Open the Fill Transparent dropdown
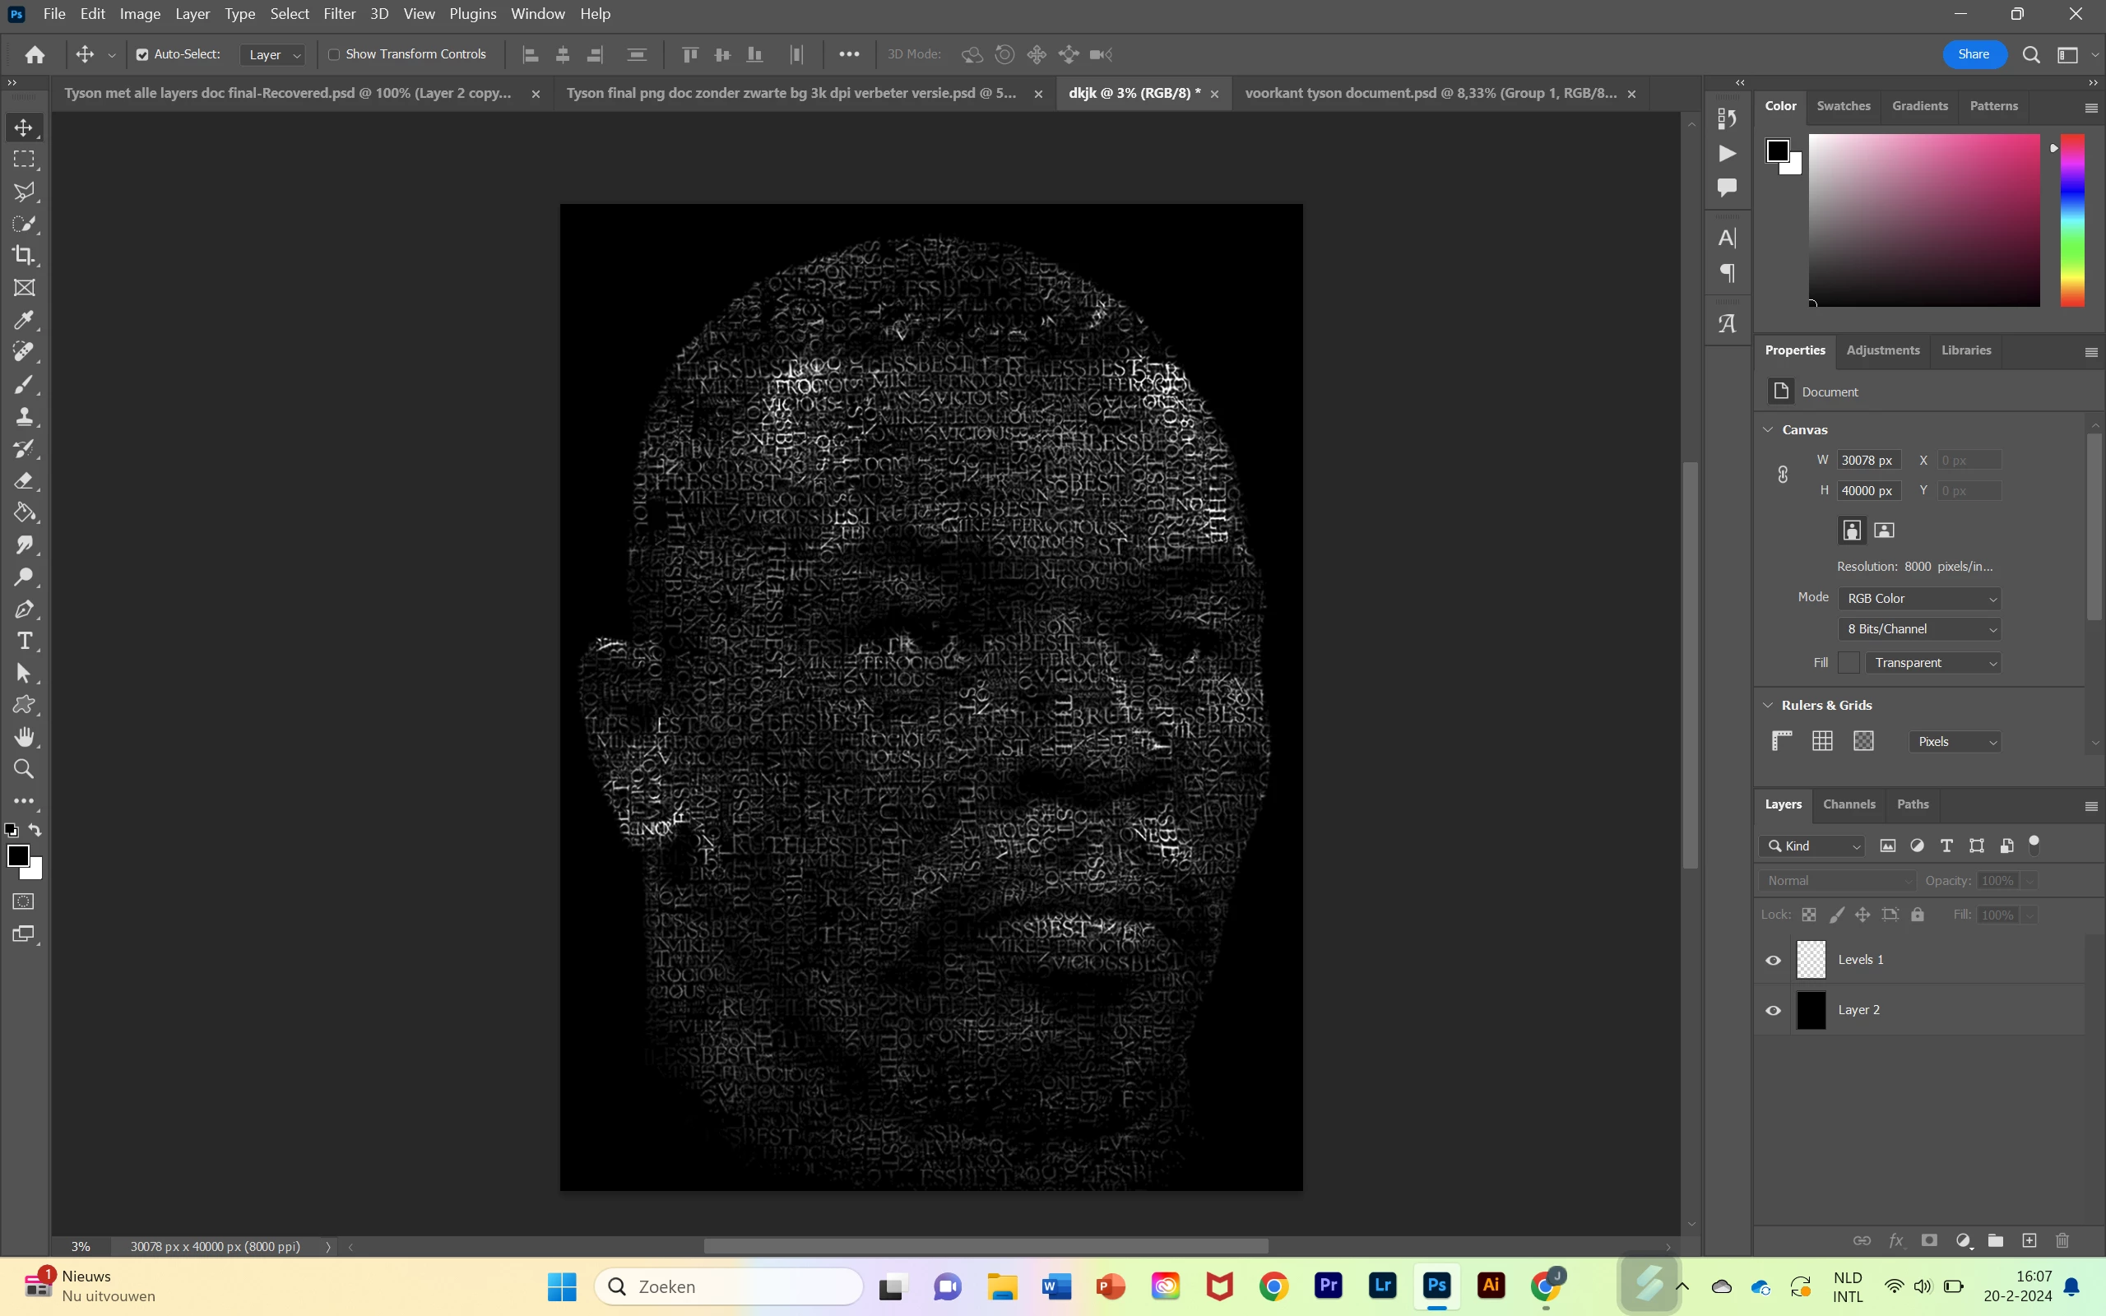The image size is (2106, 1316). pos(1932,663)
